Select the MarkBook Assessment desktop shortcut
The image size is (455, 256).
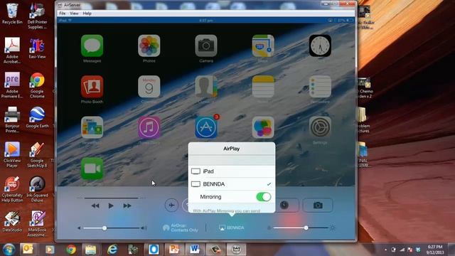[37, 224]
